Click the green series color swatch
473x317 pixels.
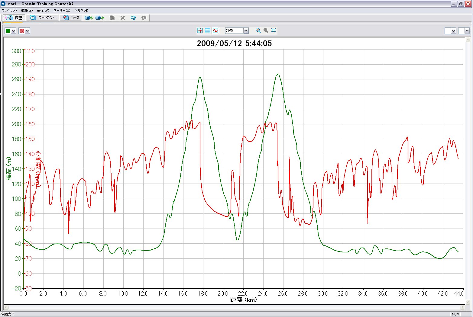[x=8, y=31]
